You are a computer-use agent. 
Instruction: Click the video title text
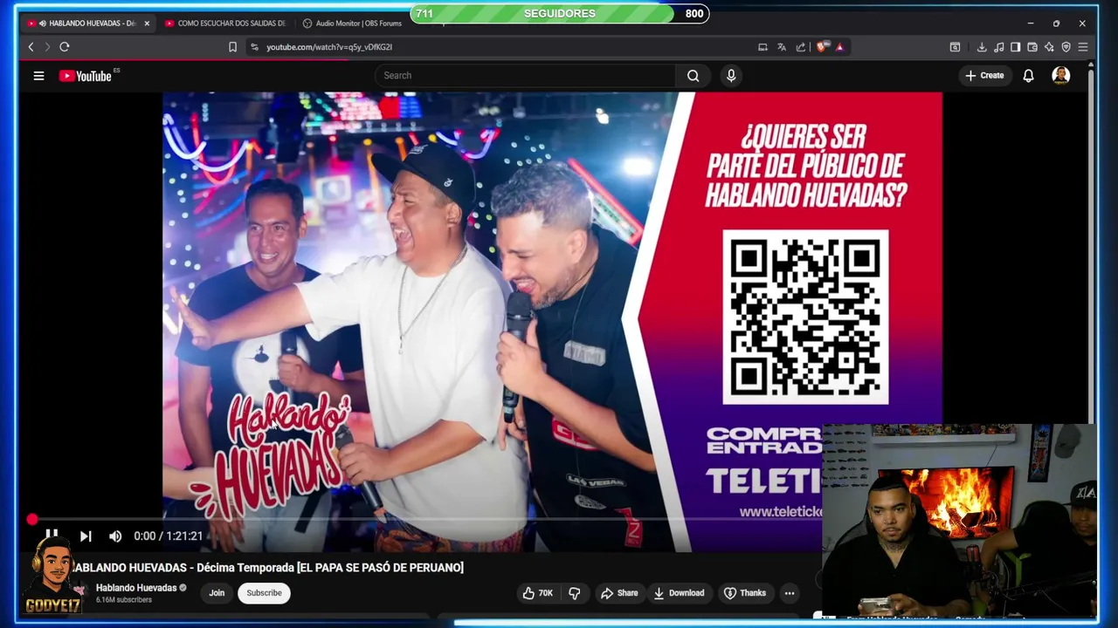click(267, 568)
